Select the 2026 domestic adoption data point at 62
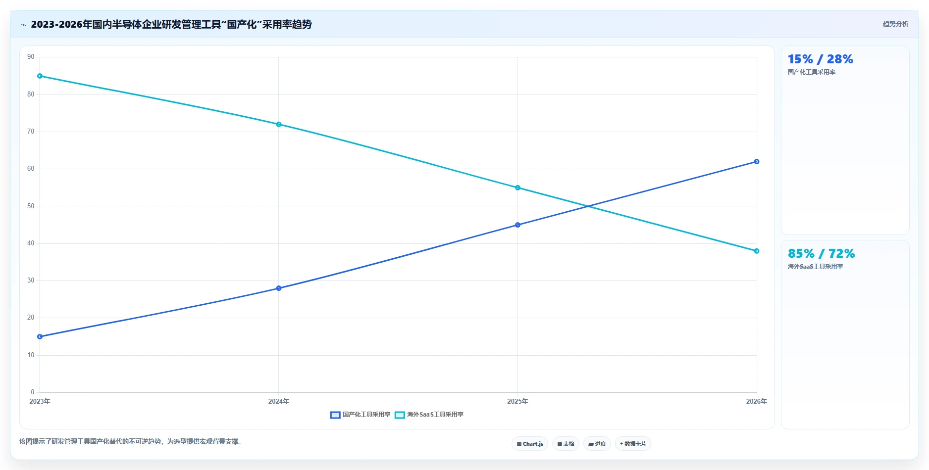The image size is (929, 470). click(x=757, y=162)
